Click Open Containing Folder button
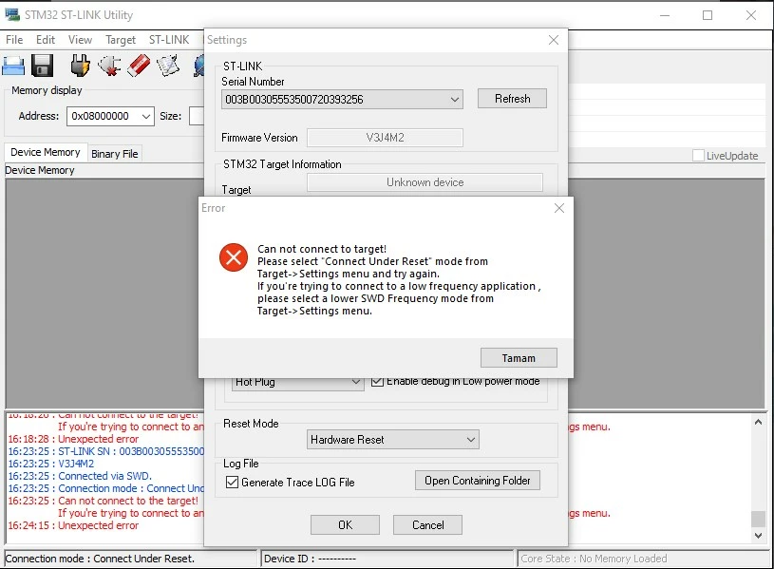This screenshot has width=774, height=569. [x=478, y=480]
